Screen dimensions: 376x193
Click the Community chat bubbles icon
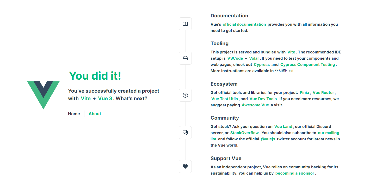point(185,133)
